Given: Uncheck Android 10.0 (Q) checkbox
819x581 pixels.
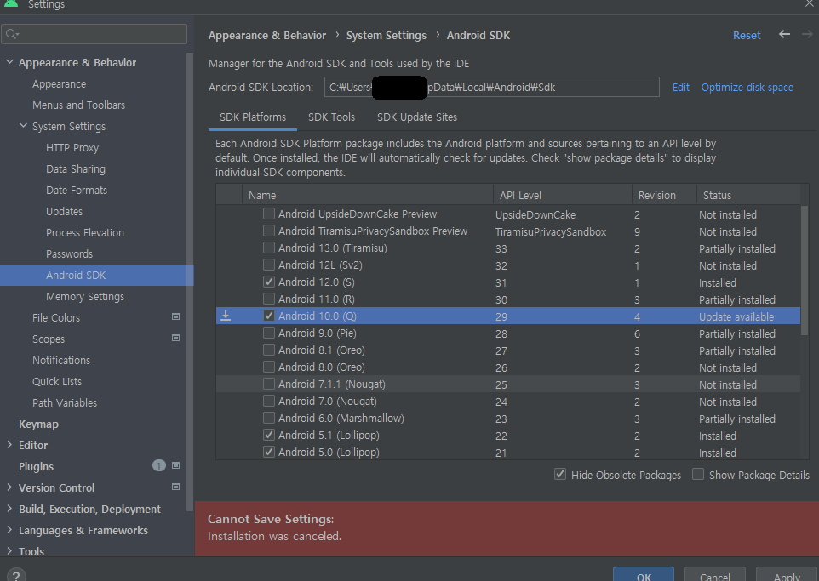Looking at the screenshot, I should 268,316.
